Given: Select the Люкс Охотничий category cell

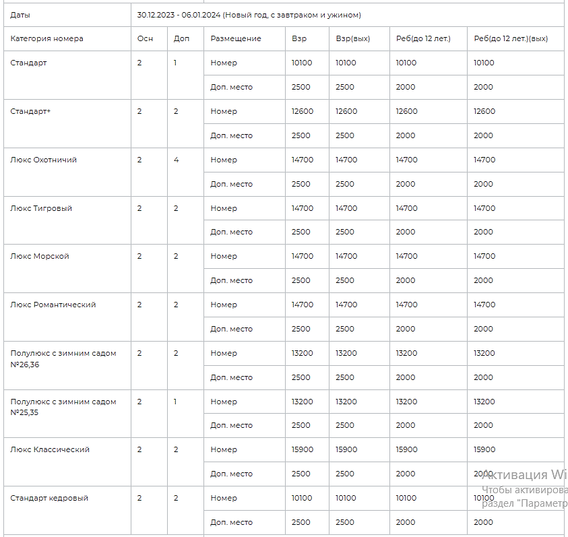Looking at the screenshot, I should (67, 172).
